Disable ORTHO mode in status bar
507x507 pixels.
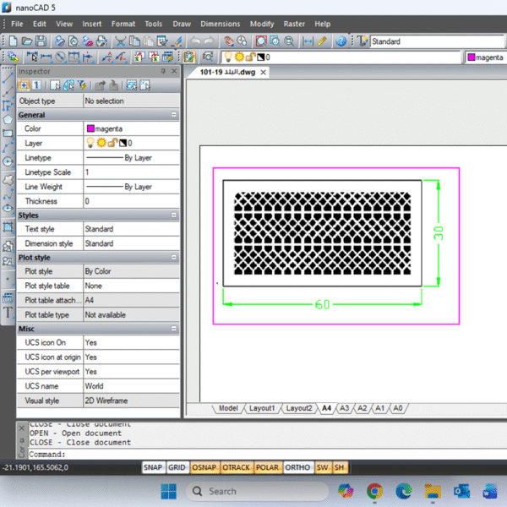[x=297, y=467]
